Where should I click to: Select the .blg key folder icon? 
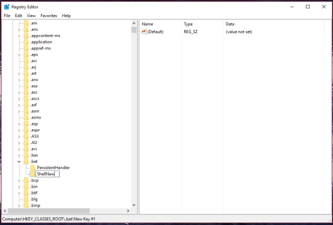coord(26,199)
